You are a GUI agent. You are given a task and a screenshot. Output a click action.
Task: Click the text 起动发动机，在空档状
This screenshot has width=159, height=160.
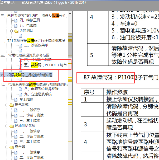[133, 121]
